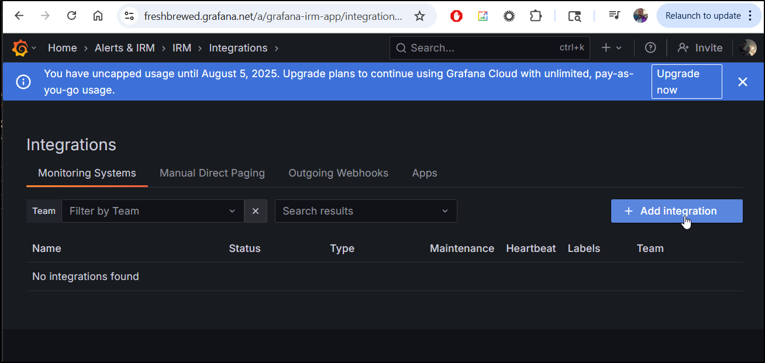Open the Help question mark icon

pos(650,48)
